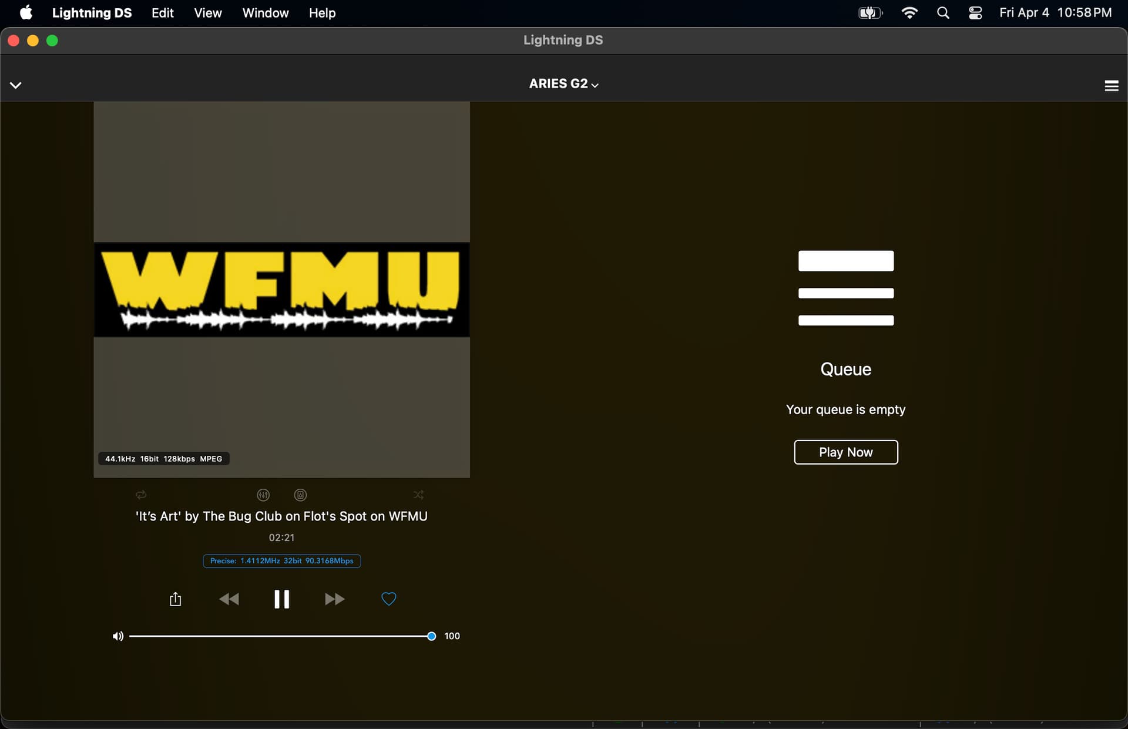The width and height of the screenshot is (1128, 729).
Task: Click the volume slider handle
Action: click(432, 636)
